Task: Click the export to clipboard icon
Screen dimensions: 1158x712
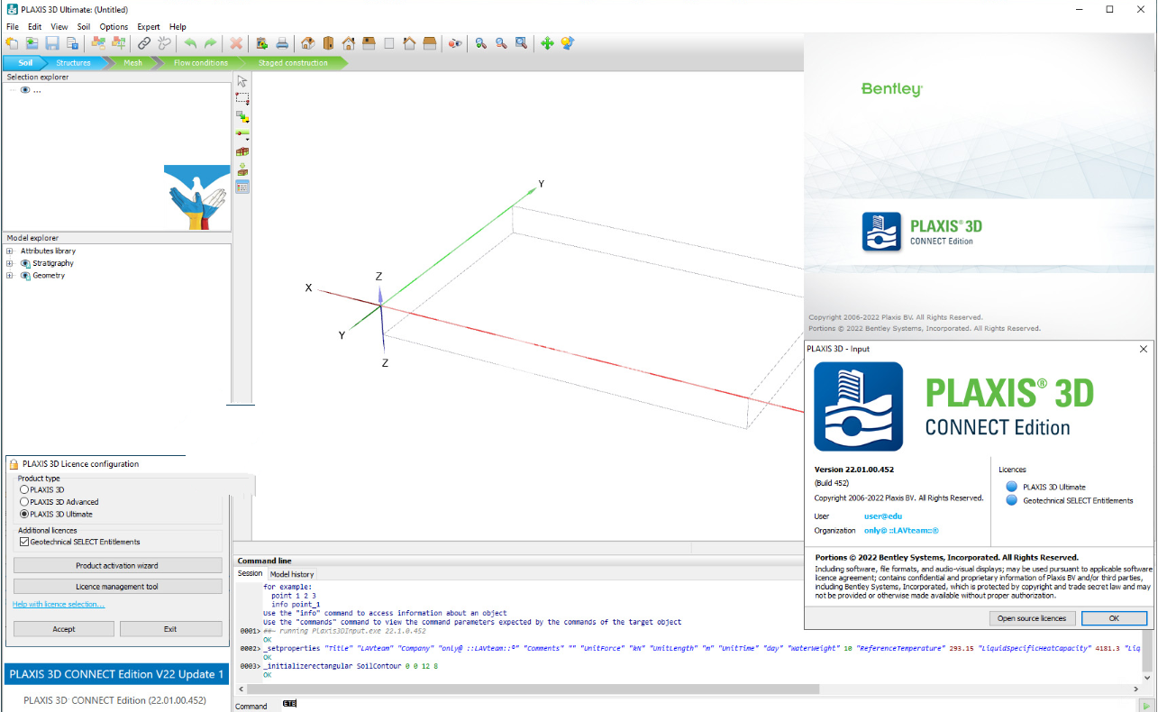Action: coord(262,43)
